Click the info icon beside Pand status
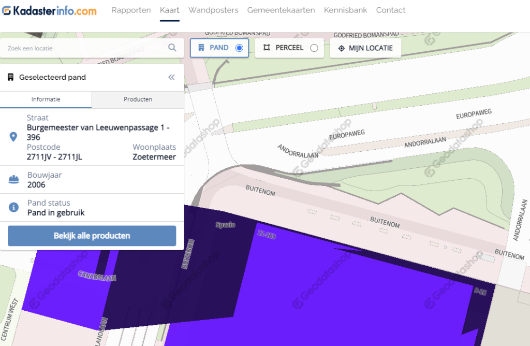The width and height of the screenshot is (530, 346). (14, 208)
